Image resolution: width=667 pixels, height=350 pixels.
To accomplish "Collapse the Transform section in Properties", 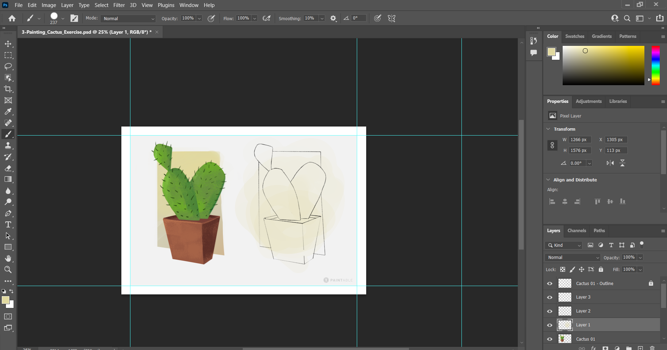I will 548,129.
